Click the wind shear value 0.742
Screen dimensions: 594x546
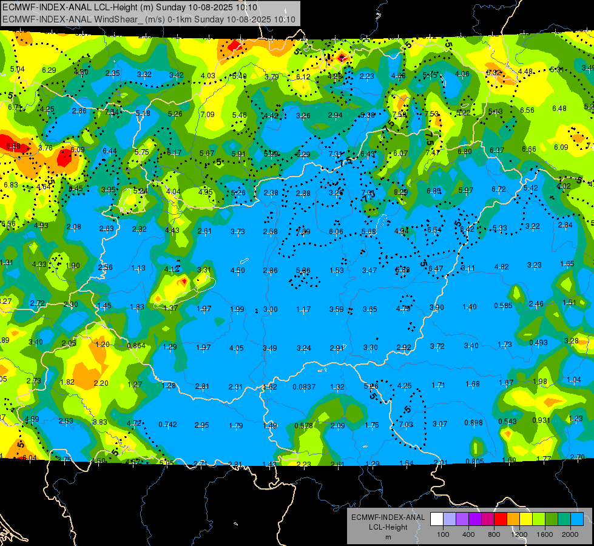(168, 425)
